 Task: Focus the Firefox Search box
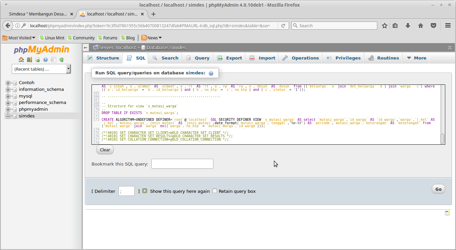click(334, 26)
